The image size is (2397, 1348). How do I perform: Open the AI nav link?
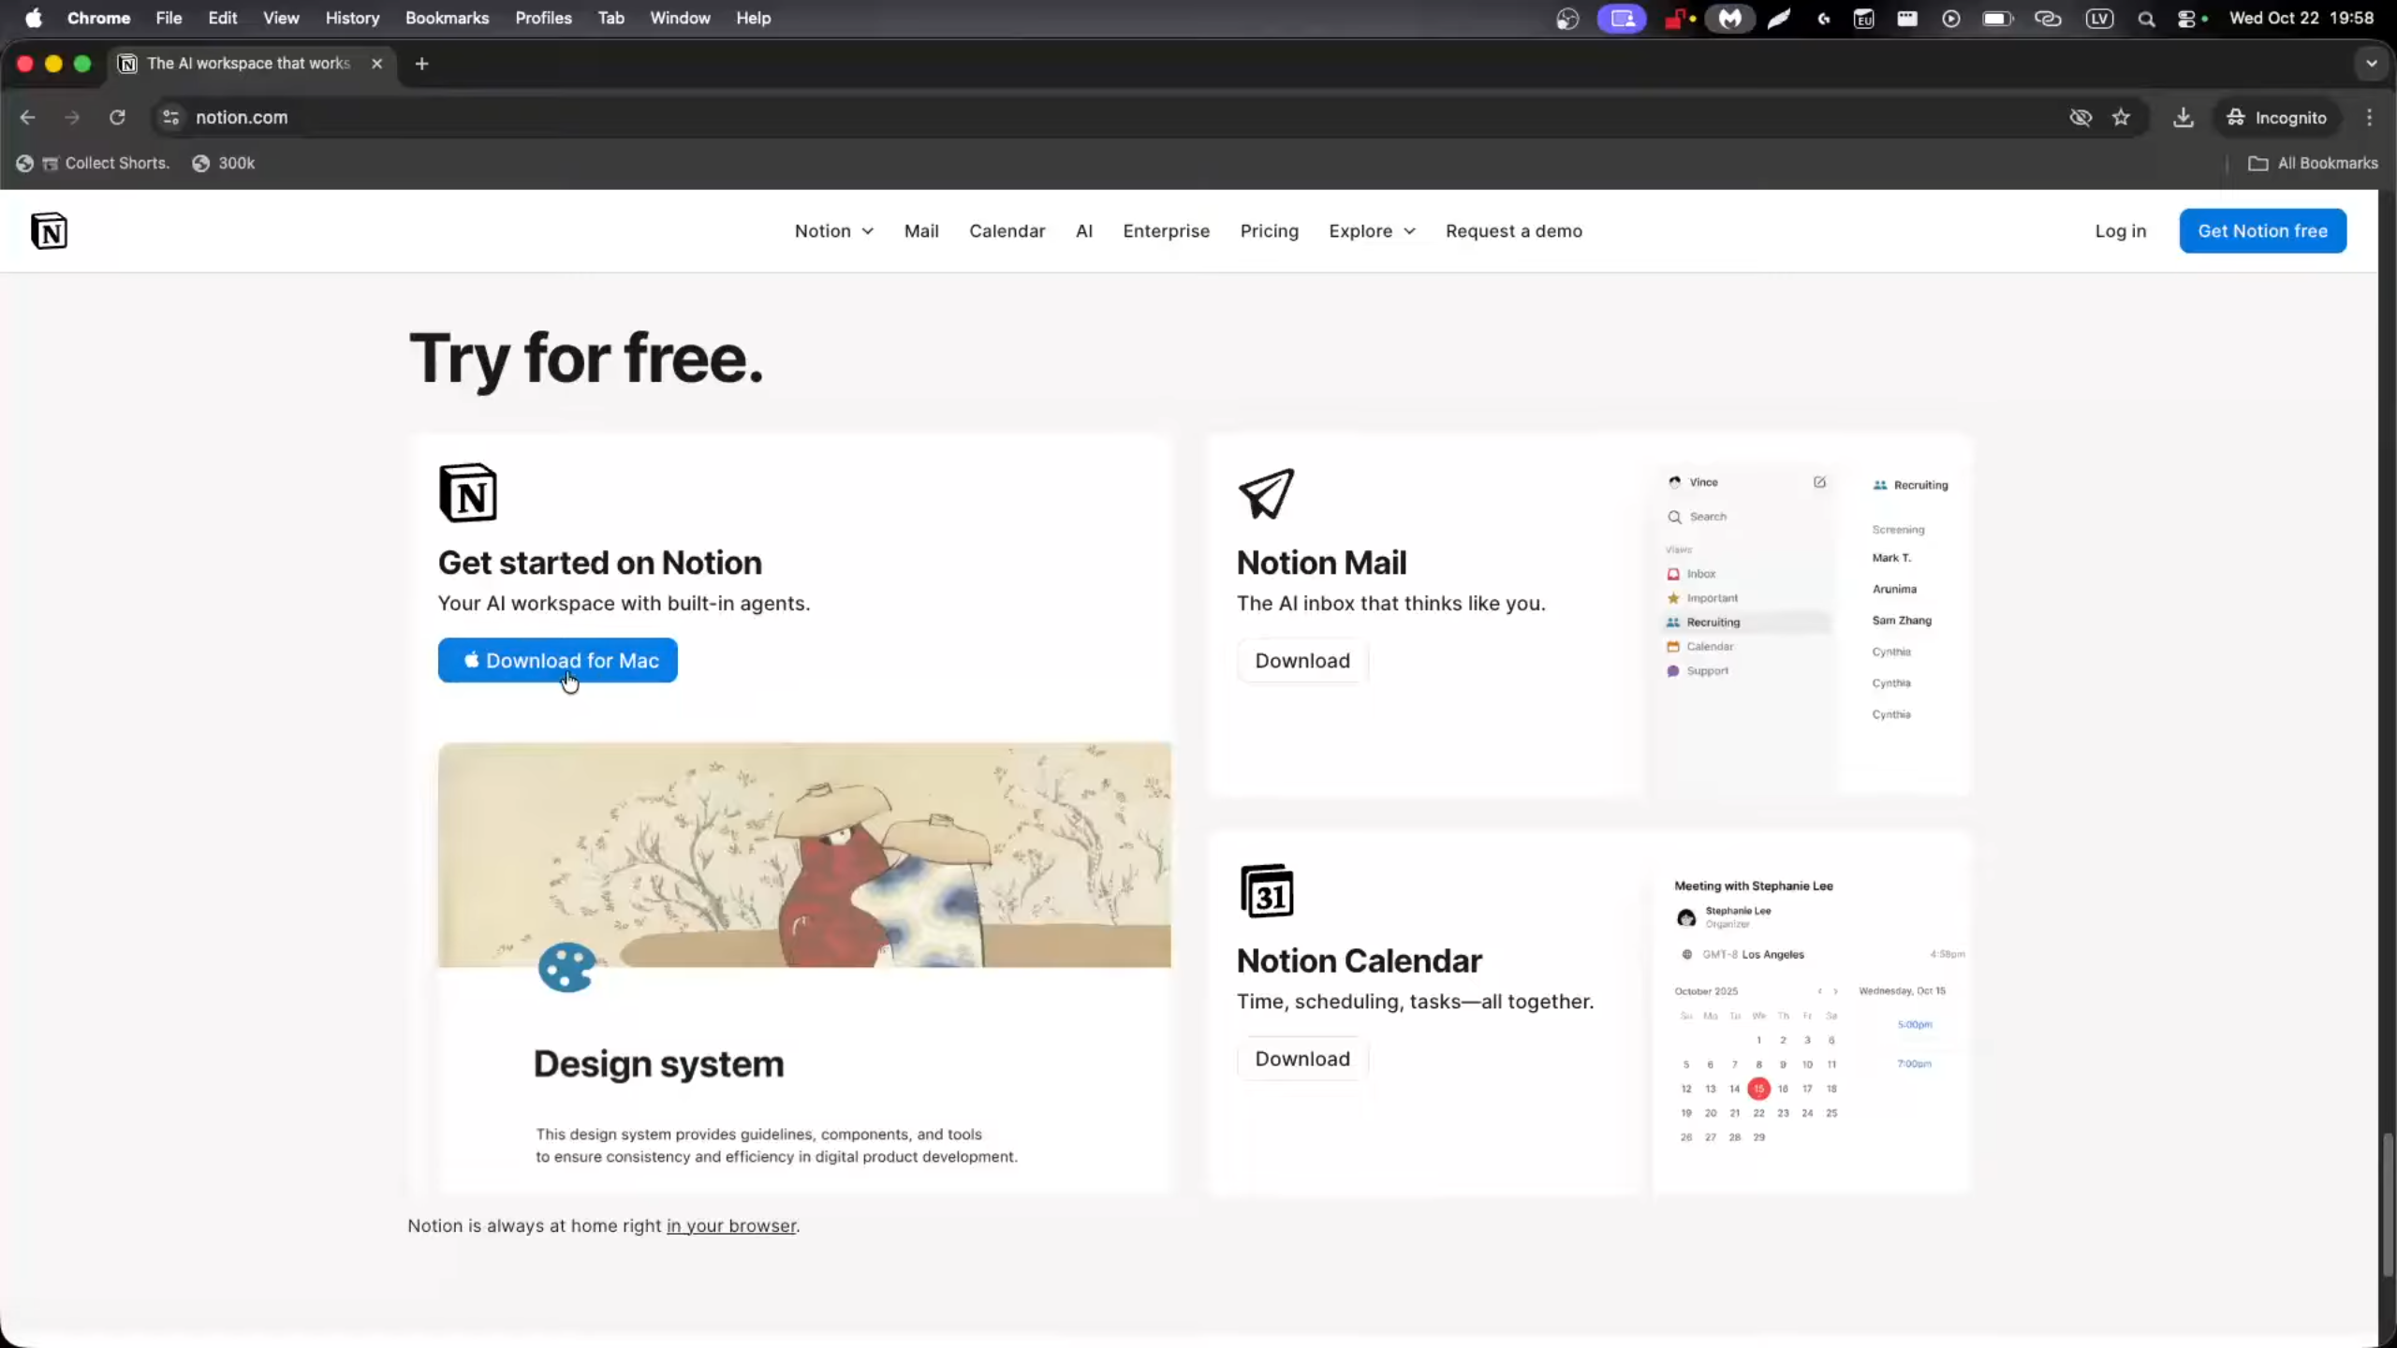(1084, 231)
